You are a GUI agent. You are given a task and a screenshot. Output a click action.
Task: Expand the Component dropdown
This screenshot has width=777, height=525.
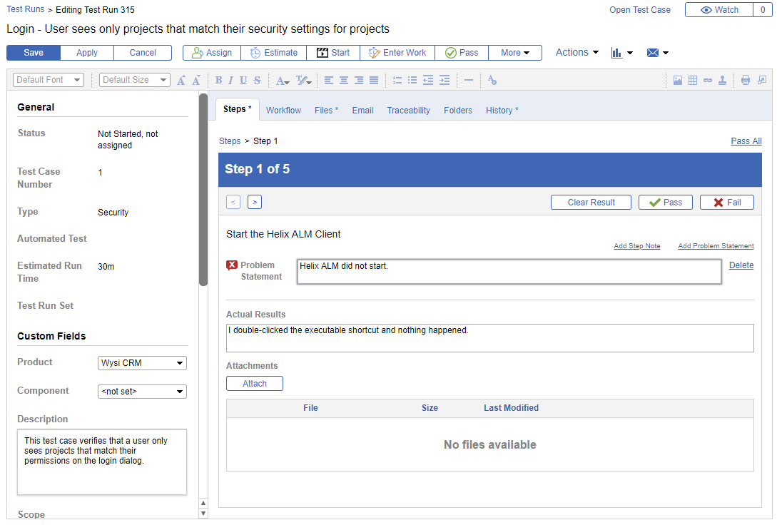tap(142, 392)
